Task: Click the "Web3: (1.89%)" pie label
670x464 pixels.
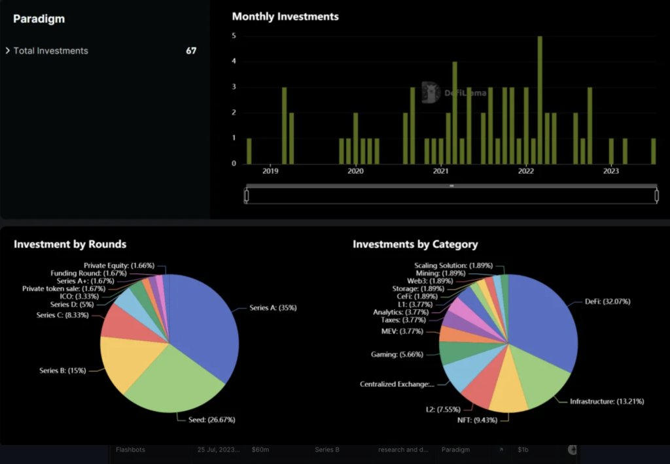Action: coord(430,281)
